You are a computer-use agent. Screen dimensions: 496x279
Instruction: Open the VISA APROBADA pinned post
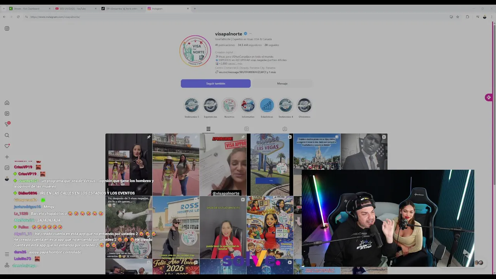click(223, 165)
